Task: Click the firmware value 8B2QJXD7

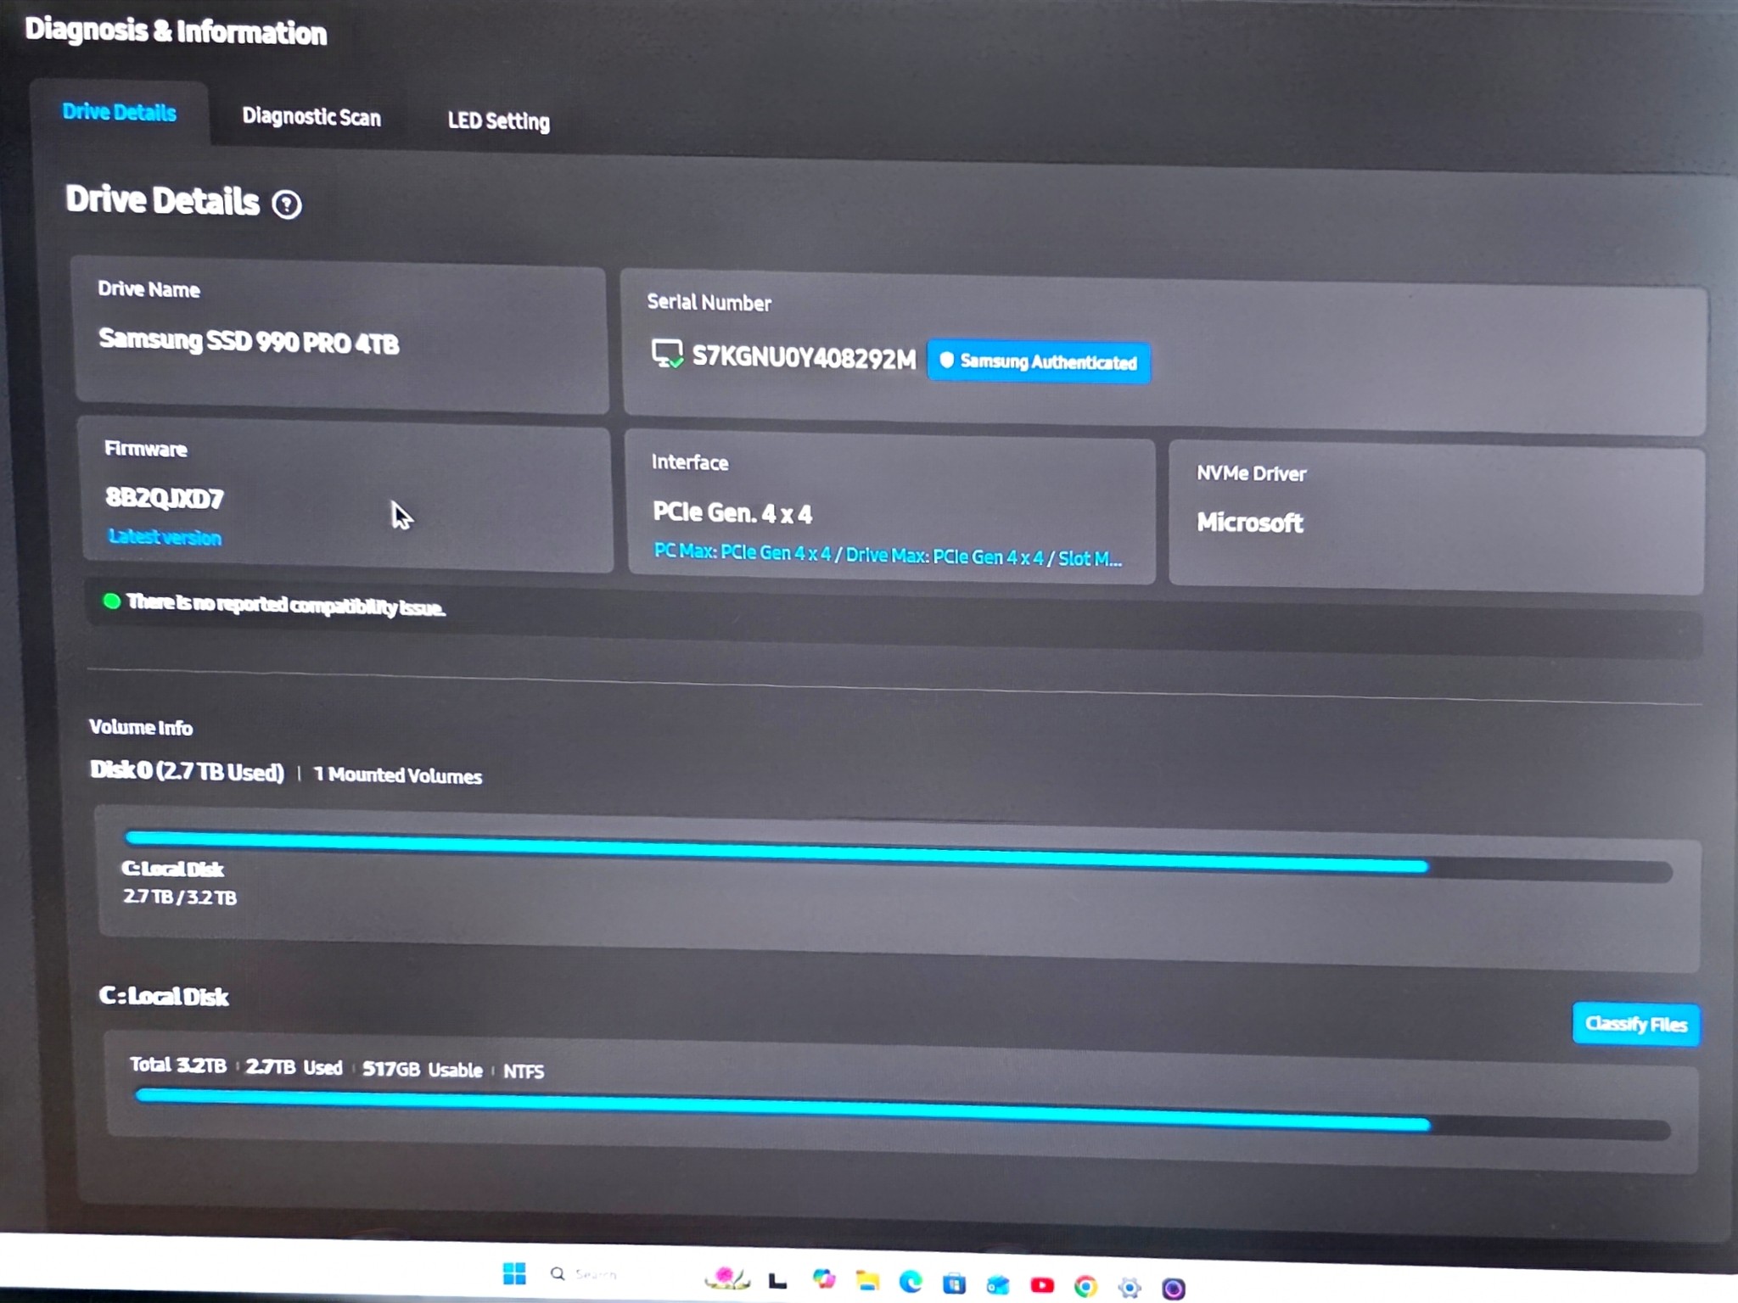Action: [165, 497]
